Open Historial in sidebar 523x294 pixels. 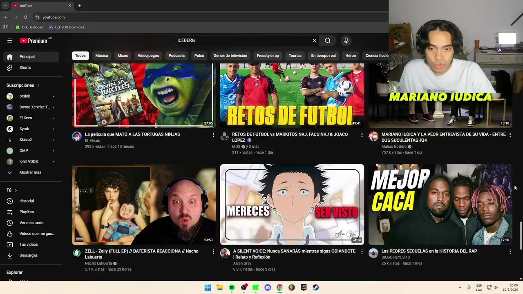click(31, 201)
